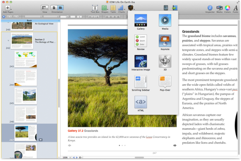Image resolution: width=241 pixels, height=161 pixels.
Task: Select page 245 thumbnail
Action: [25, 96]
